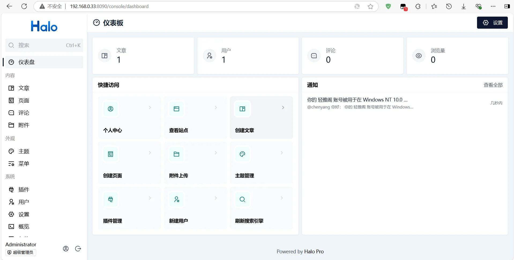This screenshot has height=260, width=514.
Task: Click the logout icon beside Administrator
Action: (78, 249)
